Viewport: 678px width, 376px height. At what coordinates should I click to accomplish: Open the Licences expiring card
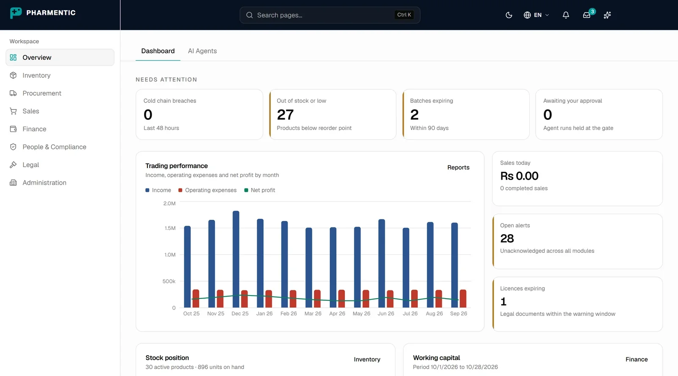[x=577, y=304]
